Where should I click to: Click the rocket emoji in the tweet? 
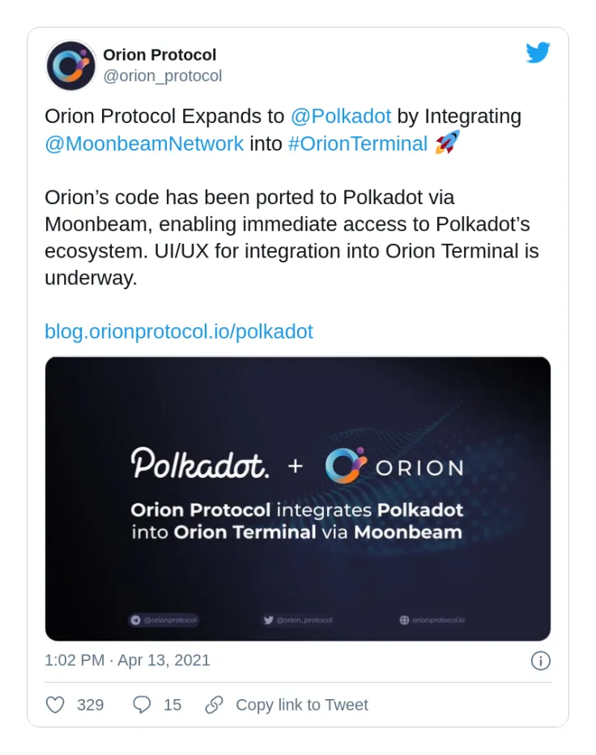click(x=447, y=143)
